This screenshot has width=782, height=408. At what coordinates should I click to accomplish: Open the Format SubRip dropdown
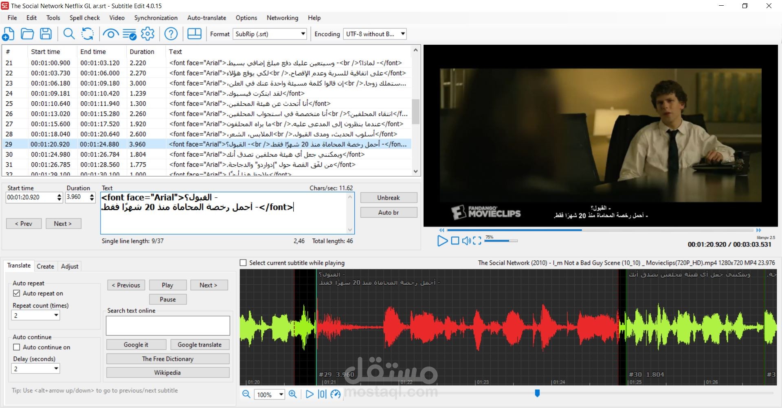coord(270,34)
